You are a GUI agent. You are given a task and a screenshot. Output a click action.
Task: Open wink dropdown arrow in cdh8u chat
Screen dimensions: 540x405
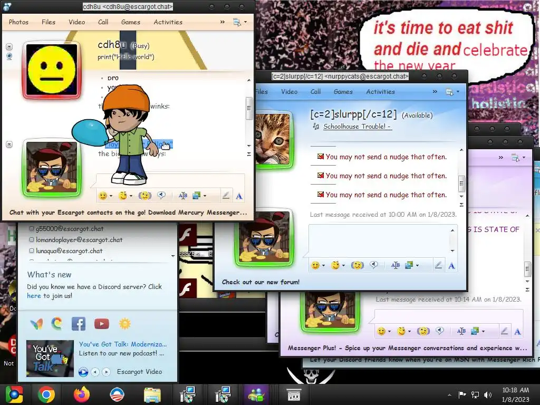(131, 196)
